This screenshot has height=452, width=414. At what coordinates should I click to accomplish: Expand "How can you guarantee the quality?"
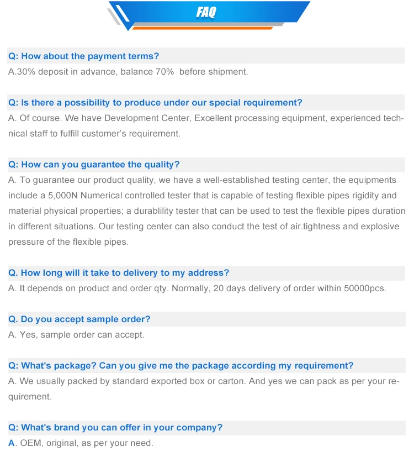[x=94, y=164]
